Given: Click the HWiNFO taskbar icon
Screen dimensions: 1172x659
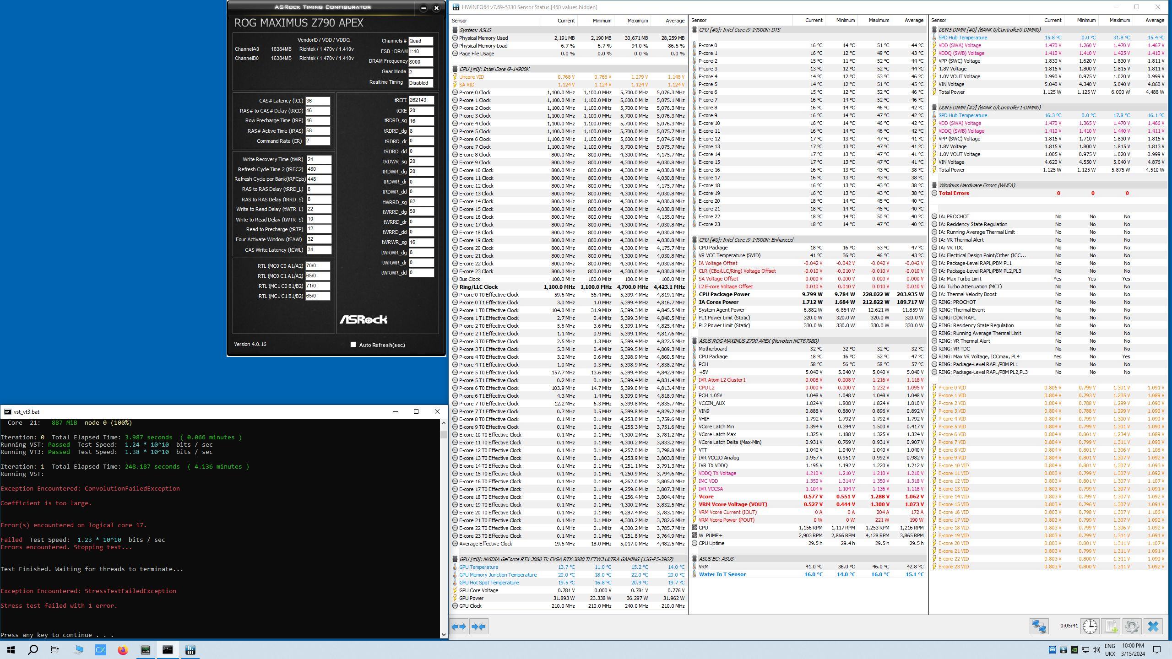Looking at the screenshot, I should pyautogui.click(x=190, y=650).
